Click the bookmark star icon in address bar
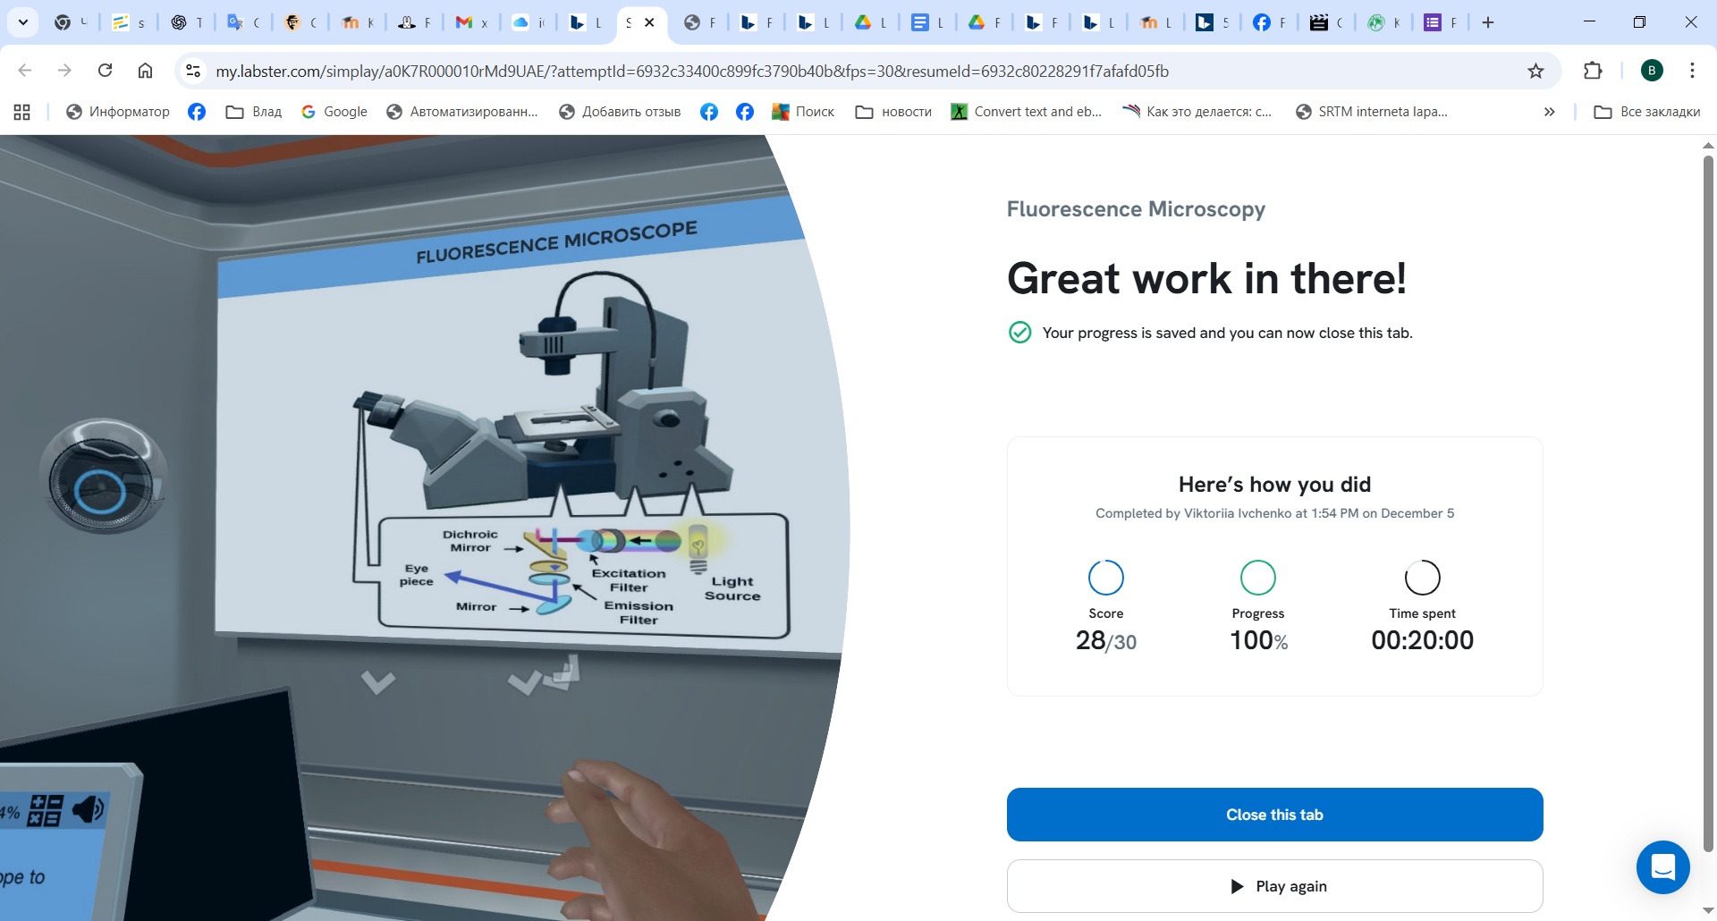 coord(1535,72)
